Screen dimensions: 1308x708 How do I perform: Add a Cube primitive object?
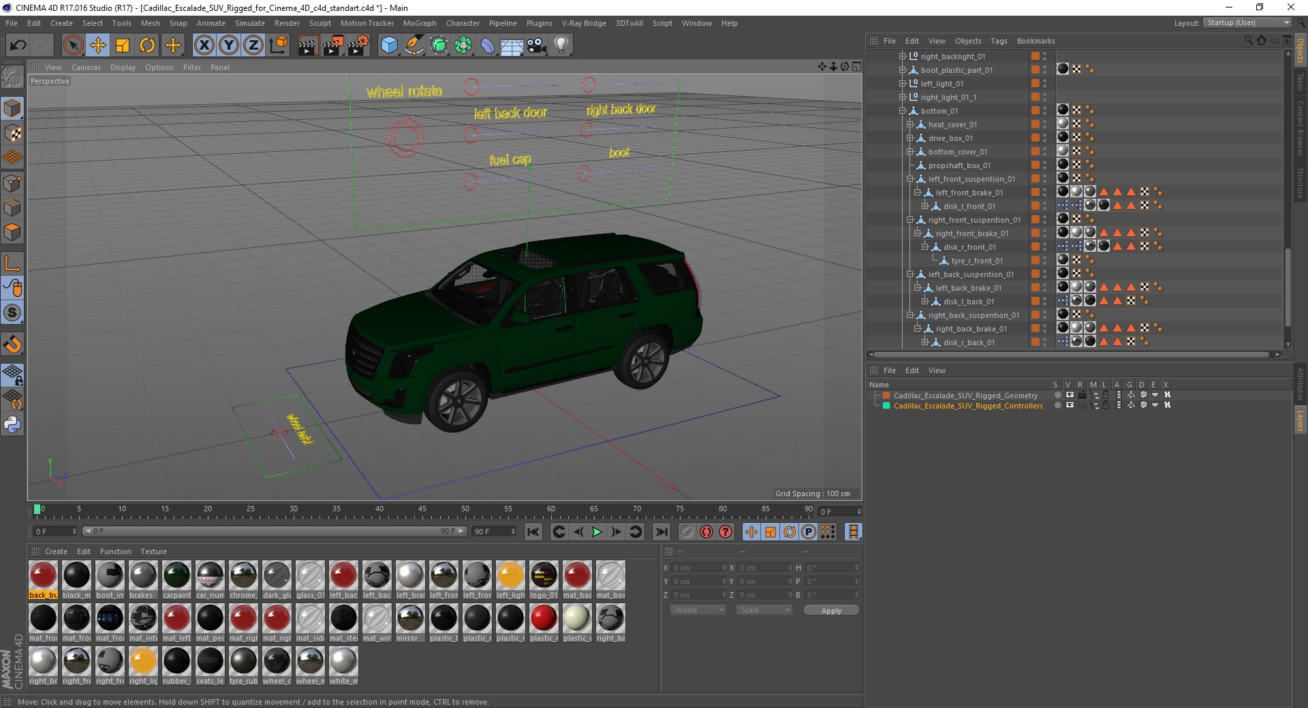click(x=389, y=46)
